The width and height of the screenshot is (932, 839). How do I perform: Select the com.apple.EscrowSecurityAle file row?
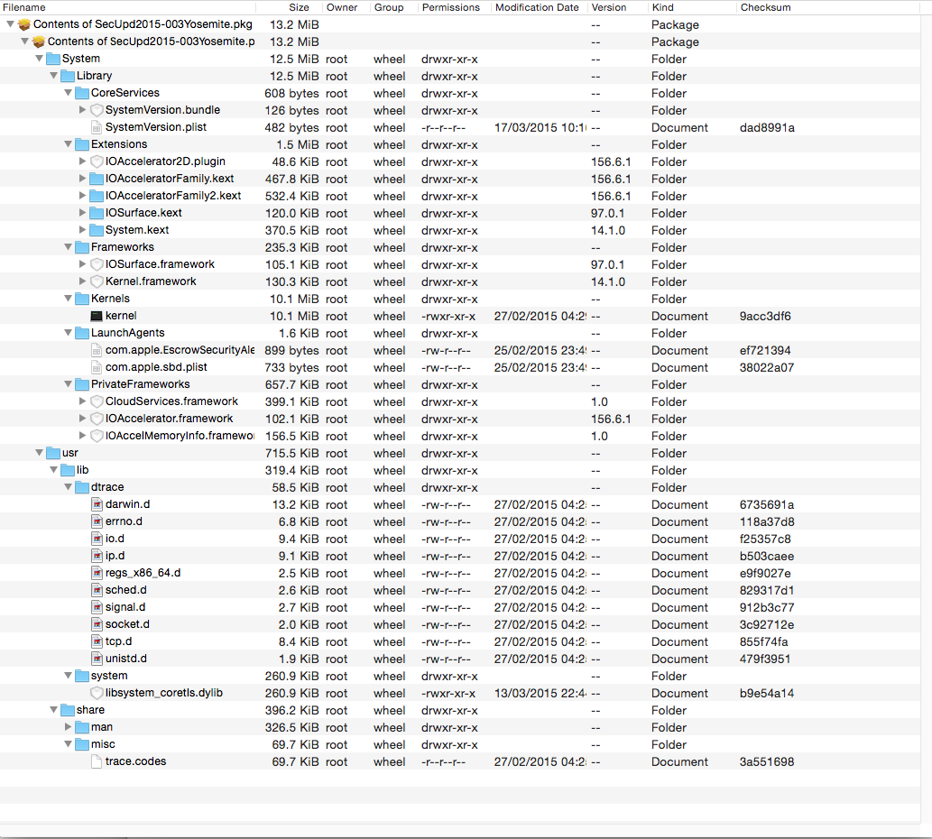[x=460, y=351]
